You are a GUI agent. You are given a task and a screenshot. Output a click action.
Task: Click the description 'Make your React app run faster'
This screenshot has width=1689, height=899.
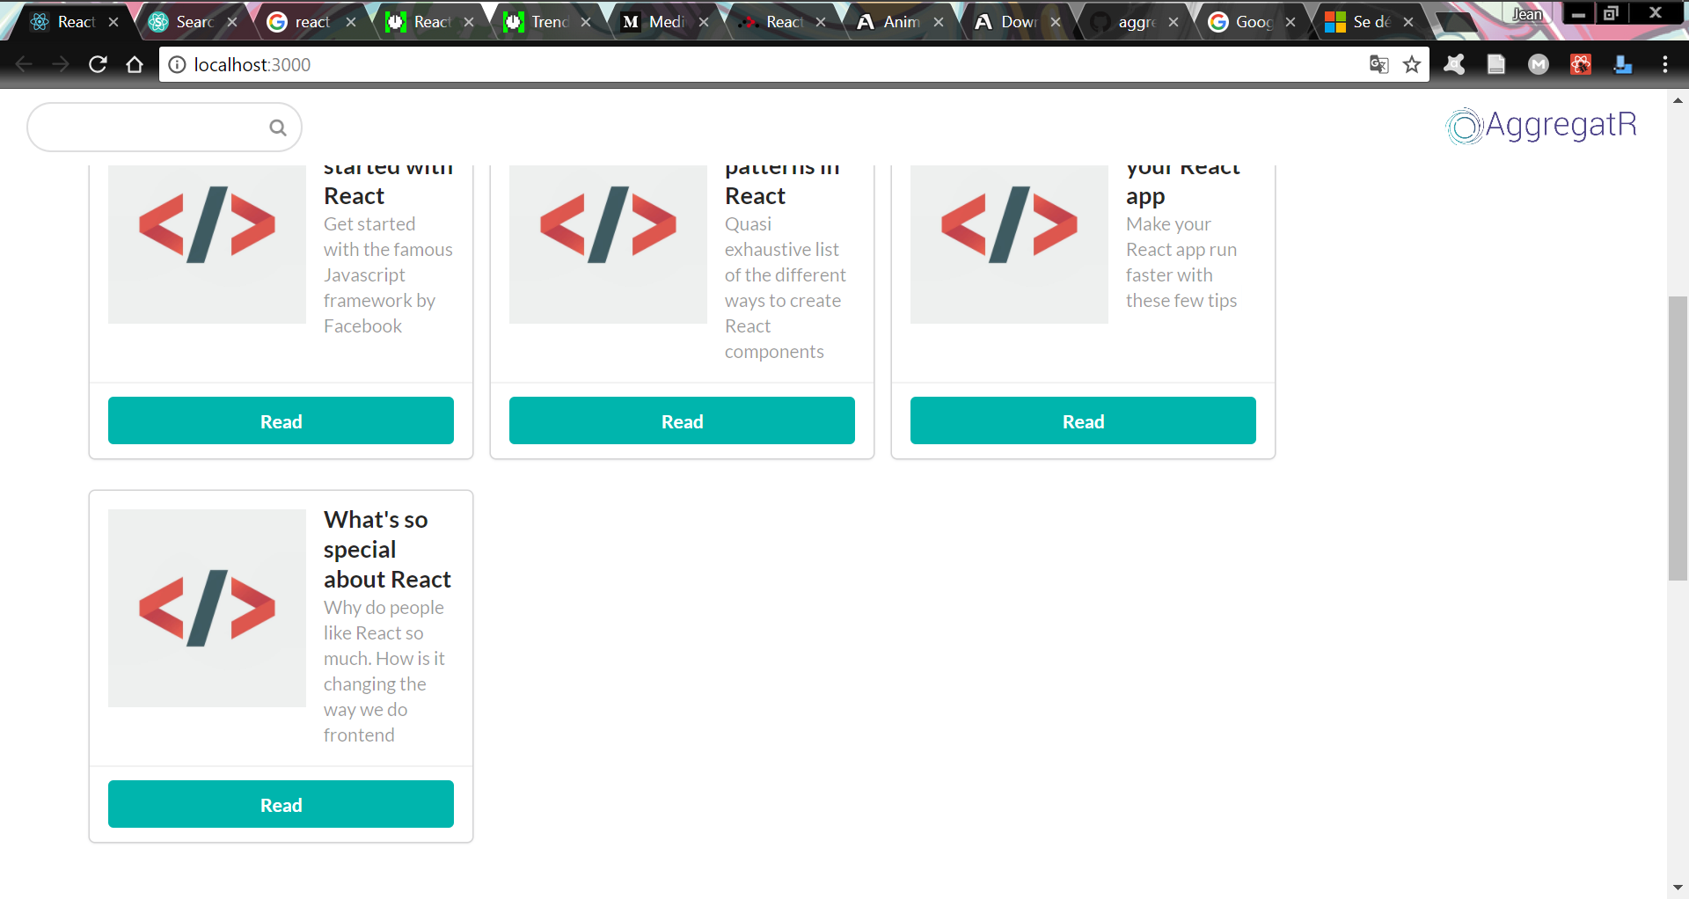coord(1181,262)
